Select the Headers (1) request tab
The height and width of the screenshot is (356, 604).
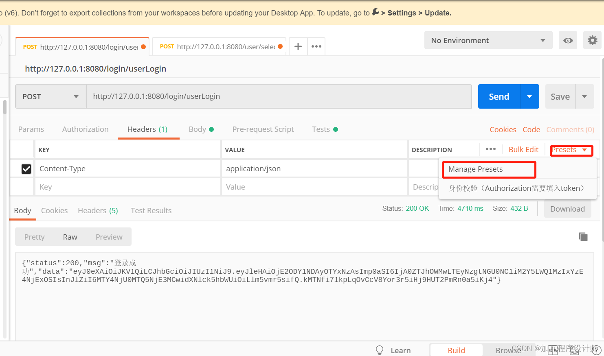pyautogui.click(x=147, y=129)
